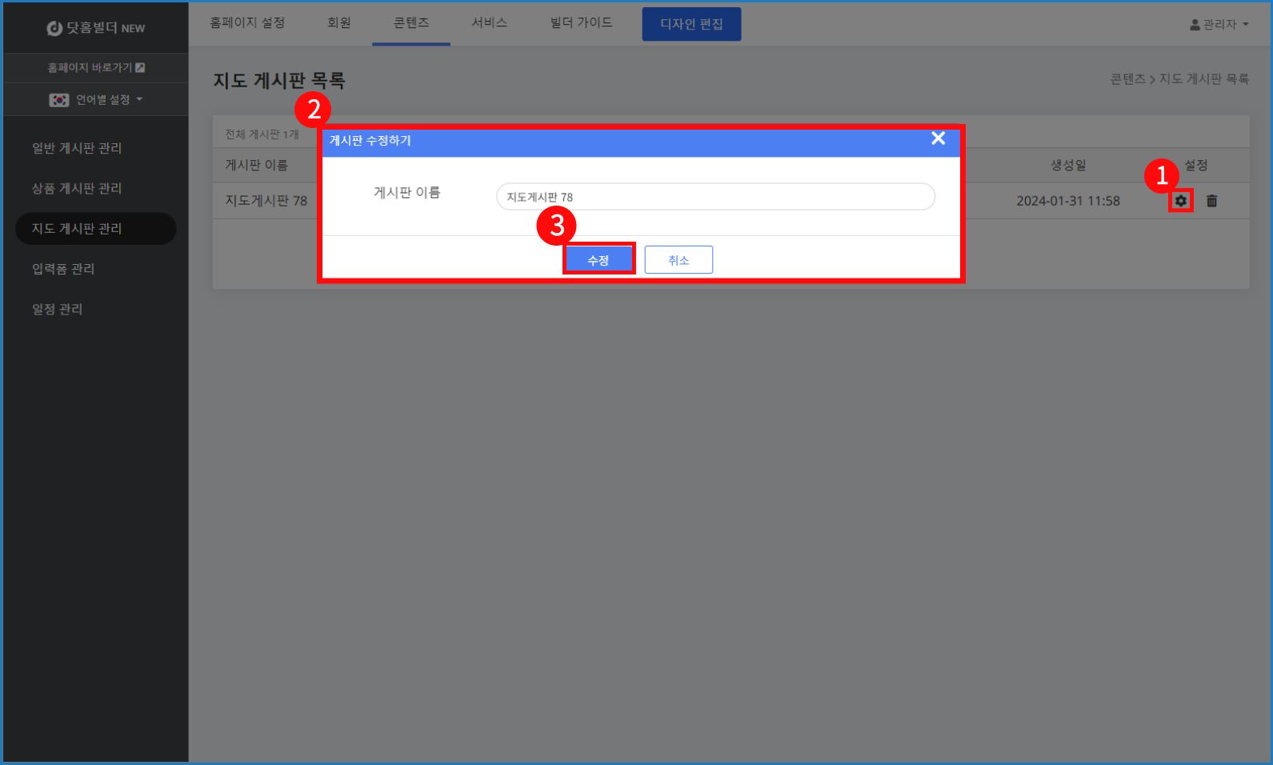This screenshot has width=1273, height=765.
Task: Go to 일반 게시판 관리 in sidebar
Action: tap(77, 148)
